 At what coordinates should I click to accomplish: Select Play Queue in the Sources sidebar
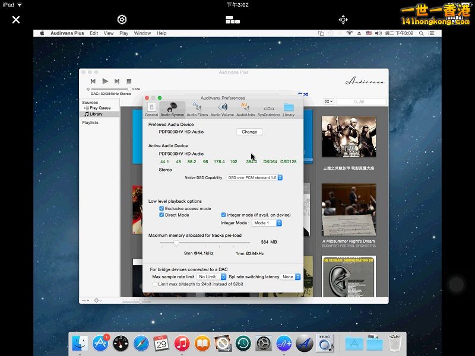point(100,108)
